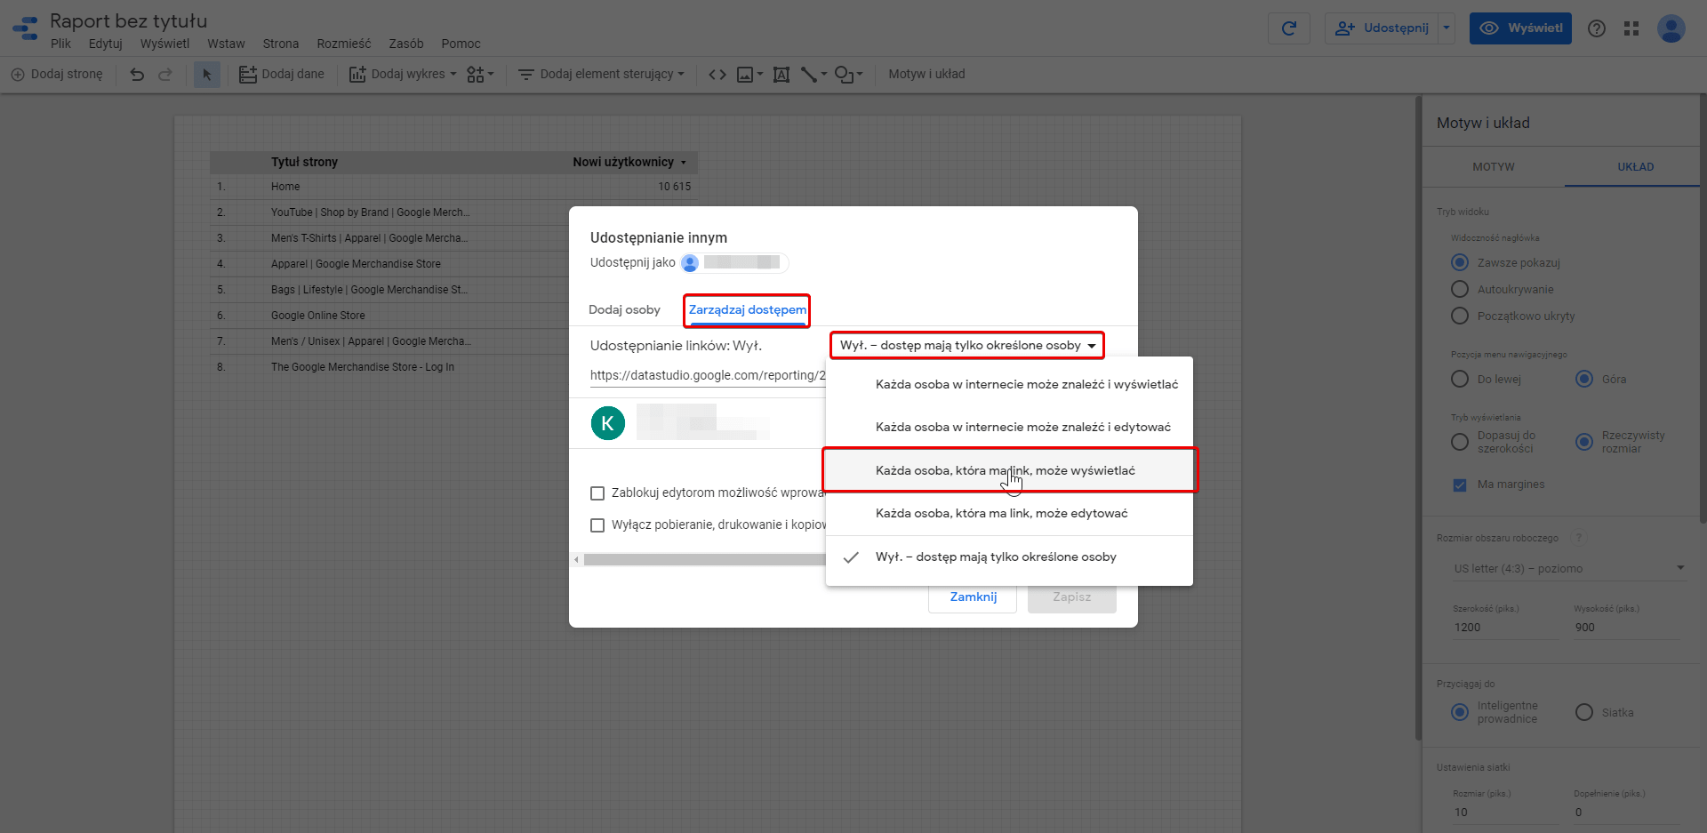Click the Wyświetl eye button
Image resolution: width=1707 pixels, height=833 pixels.
(1520, 28)
